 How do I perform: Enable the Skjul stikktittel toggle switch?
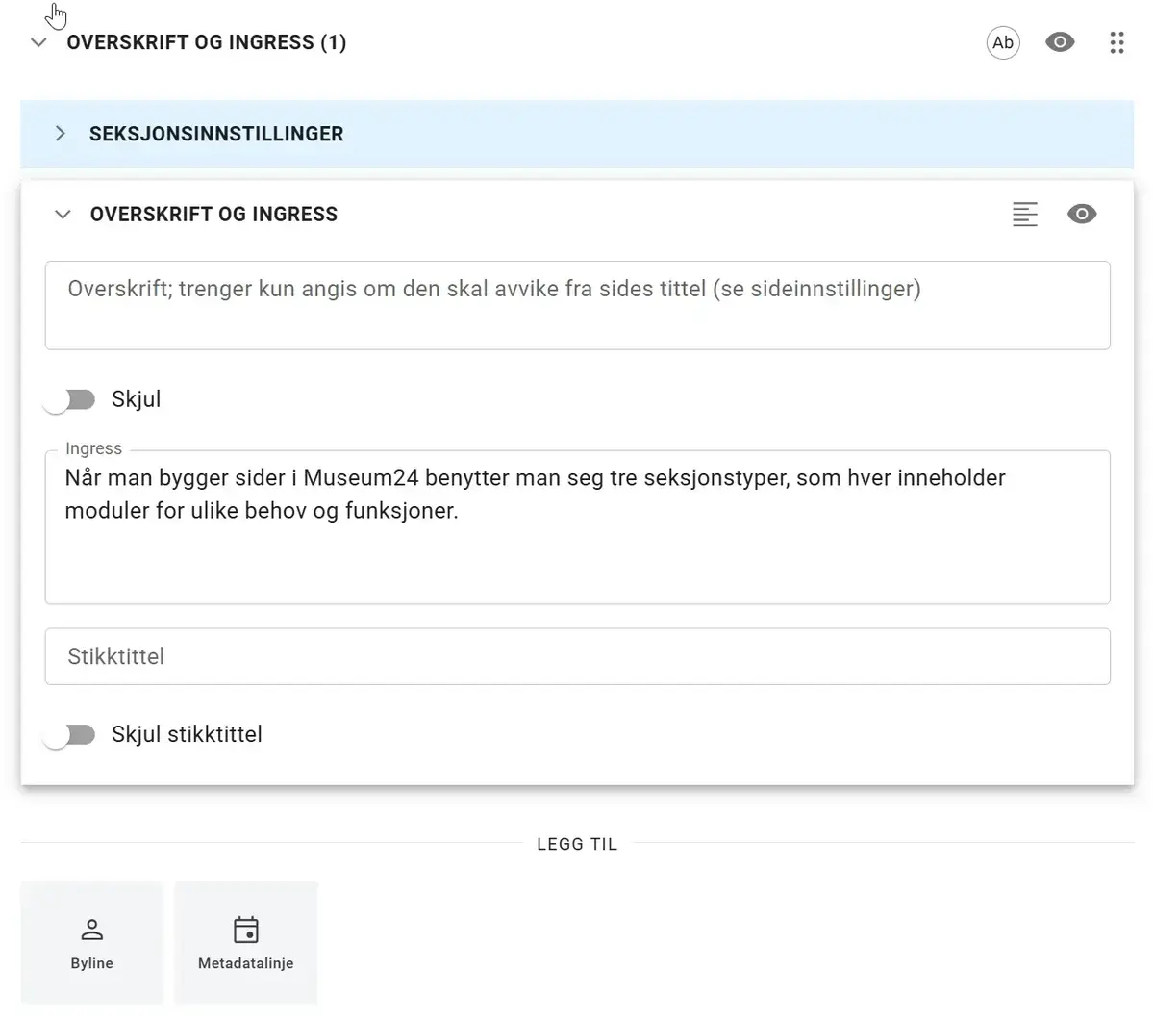tap(70, 735)
